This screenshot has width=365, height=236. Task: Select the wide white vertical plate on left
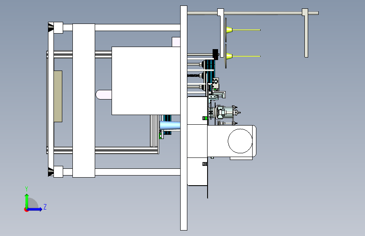pos(84,101)
